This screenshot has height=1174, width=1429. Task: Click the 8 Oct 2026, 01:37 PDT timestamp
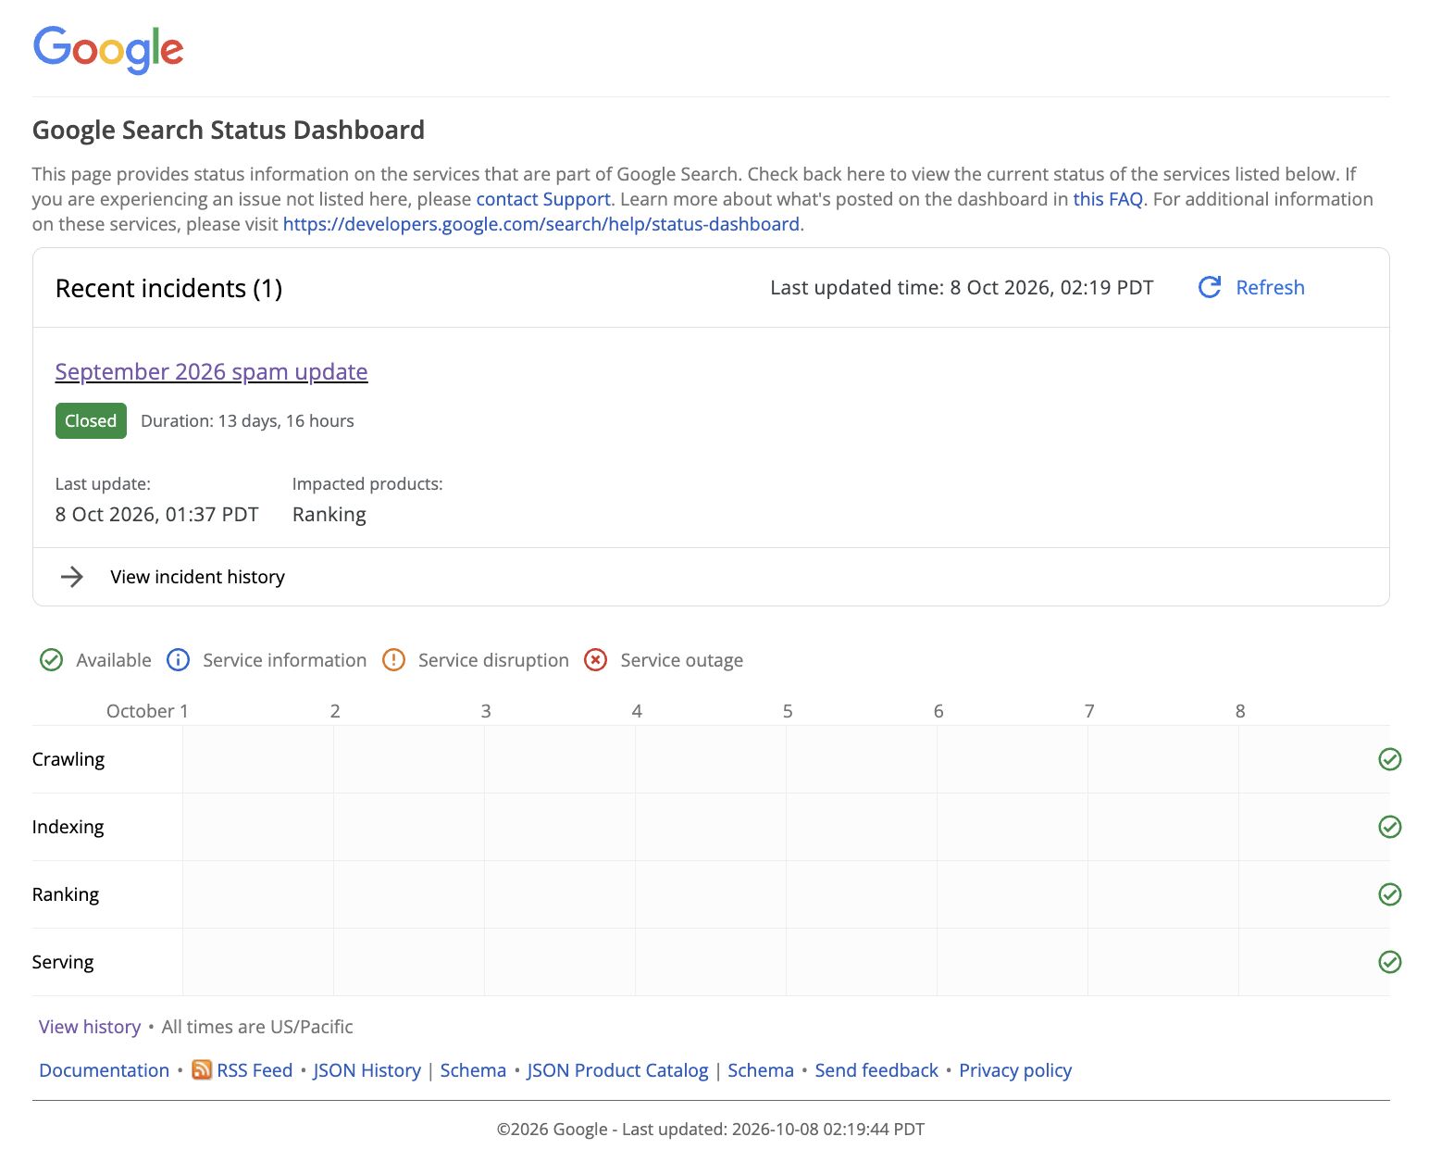[157, 515]
